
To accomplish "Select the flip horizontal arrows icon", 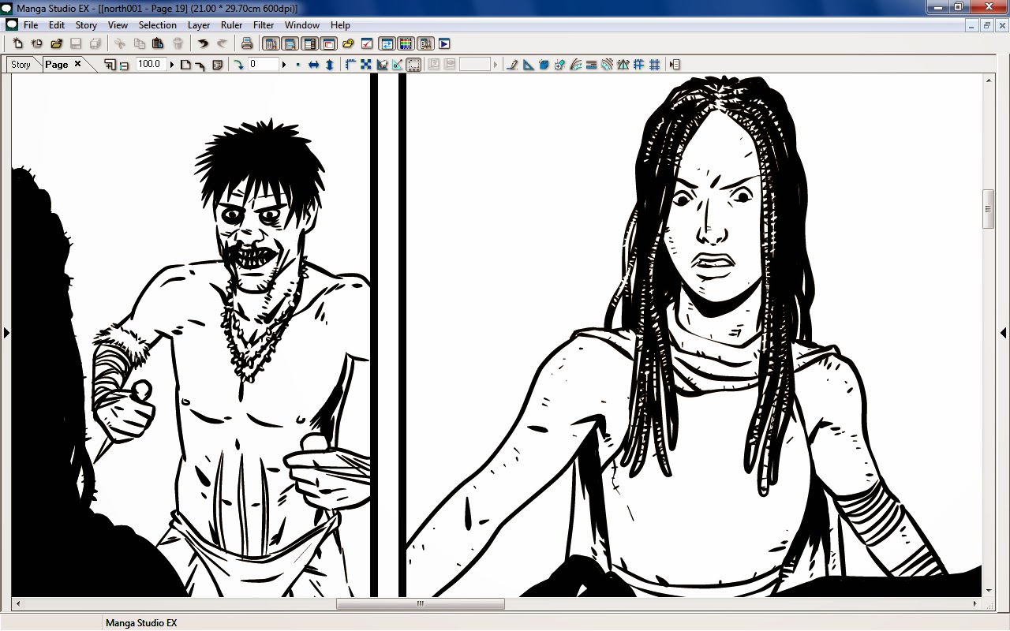I will click(x=313, y=65).
